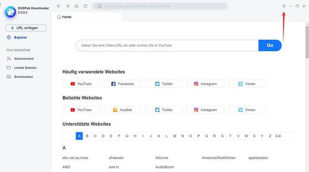Select letter M in alphabet index
Viewport: 309px width, 172px height.
point(175,136)
